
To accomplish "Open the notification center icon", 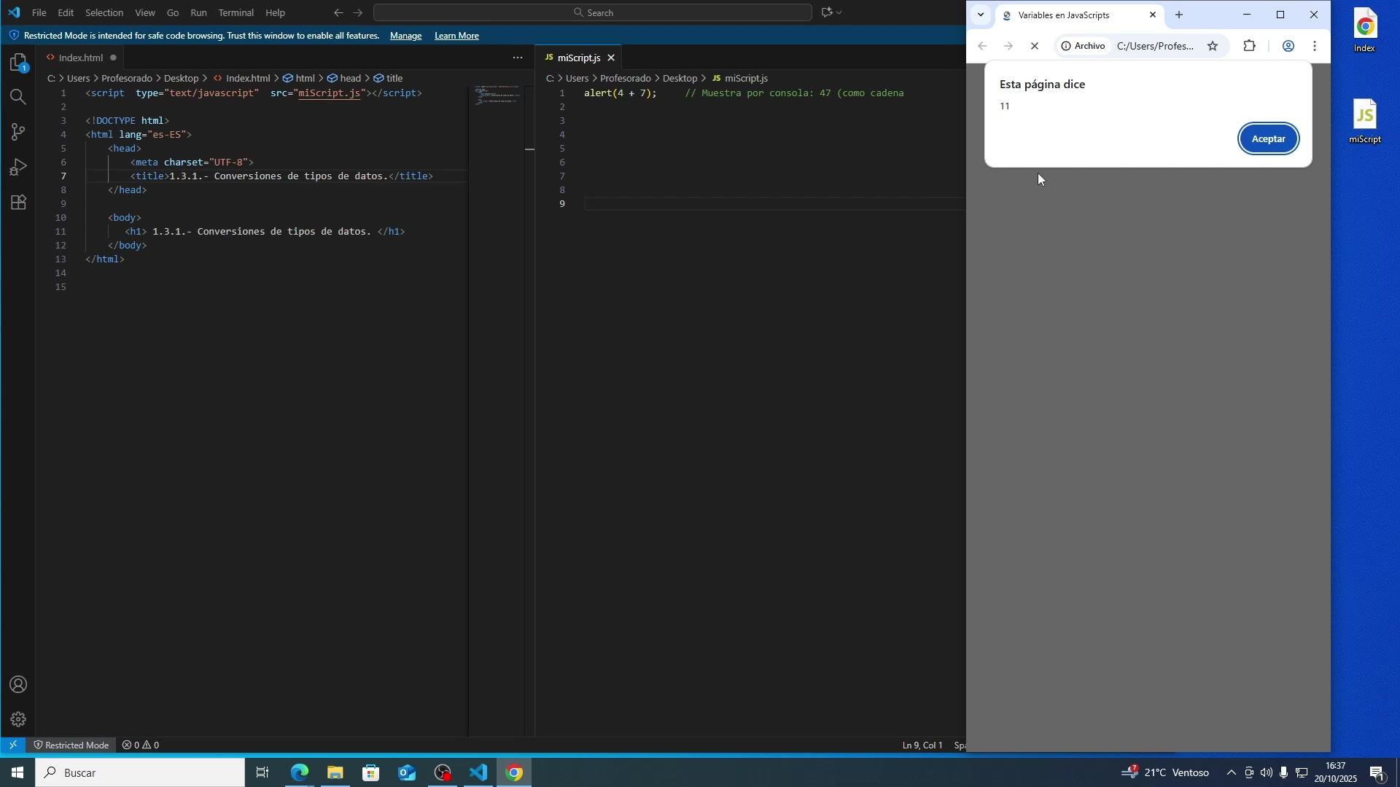I will 1377,773.
